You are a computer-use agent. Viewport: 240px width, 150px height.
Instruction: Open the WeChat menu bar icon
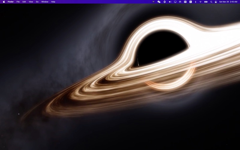point(159,2)
